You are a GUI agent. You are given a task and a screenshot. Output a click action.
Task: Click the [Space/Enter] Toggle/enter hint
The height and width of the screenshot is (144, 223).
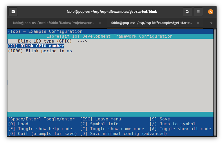41,119
